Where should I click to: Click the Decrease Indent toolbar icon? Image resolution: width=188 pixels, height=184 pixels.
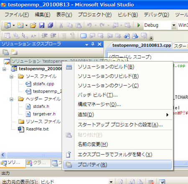click(45, 36)
